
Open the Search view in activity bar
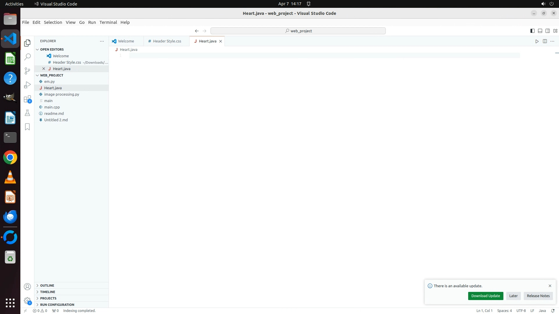(x=27, y=57)
